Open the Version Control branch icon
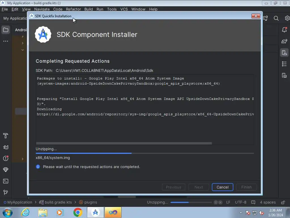The image size is (290, 218). (x=6, y=192)
